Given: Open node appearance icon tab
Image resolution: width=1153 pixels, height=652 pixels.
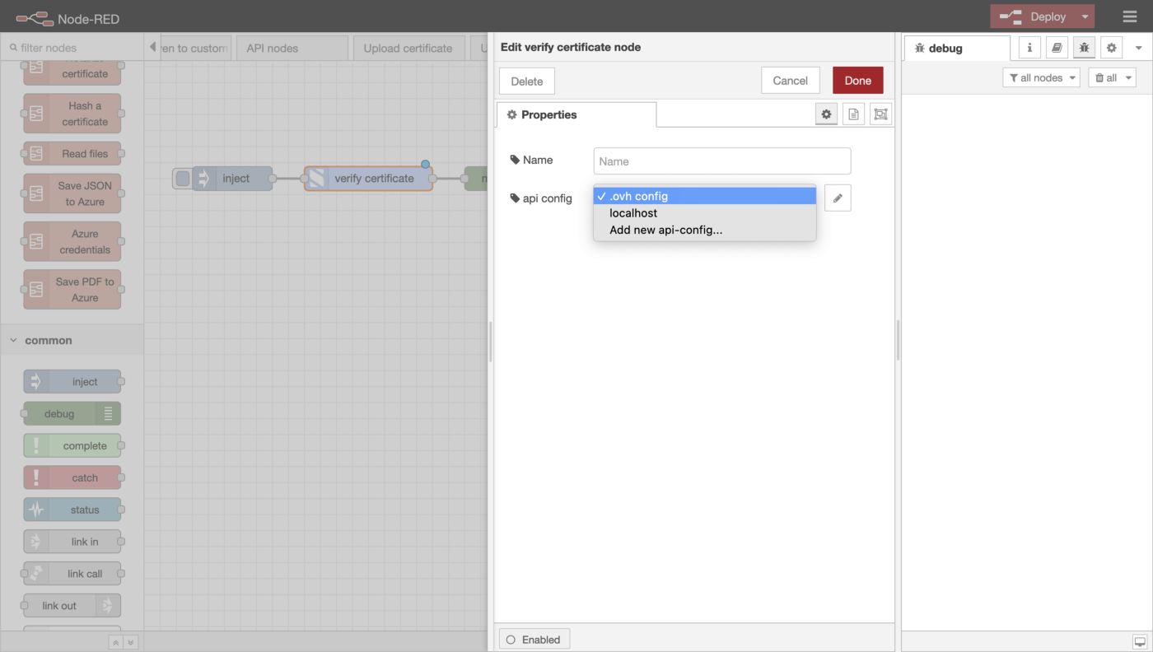Looking at the screenshot, I should pyautogui.click(x=880, y=114).
